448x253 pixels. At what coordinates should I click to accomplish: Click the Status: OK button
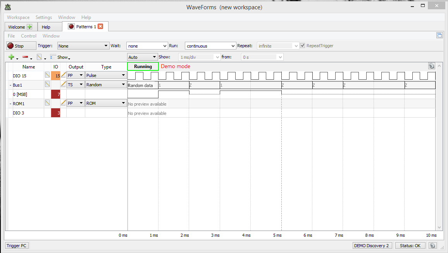410,246
